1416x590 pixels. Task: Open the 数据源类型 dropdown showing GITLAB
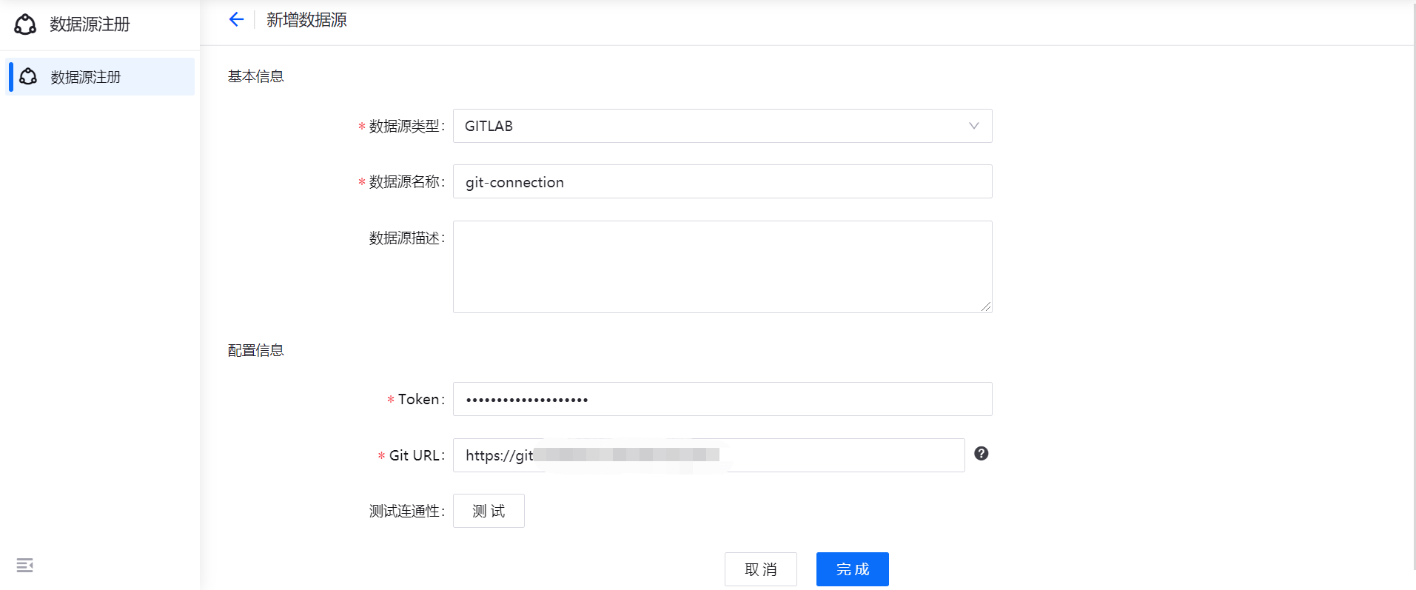(722, 126)
